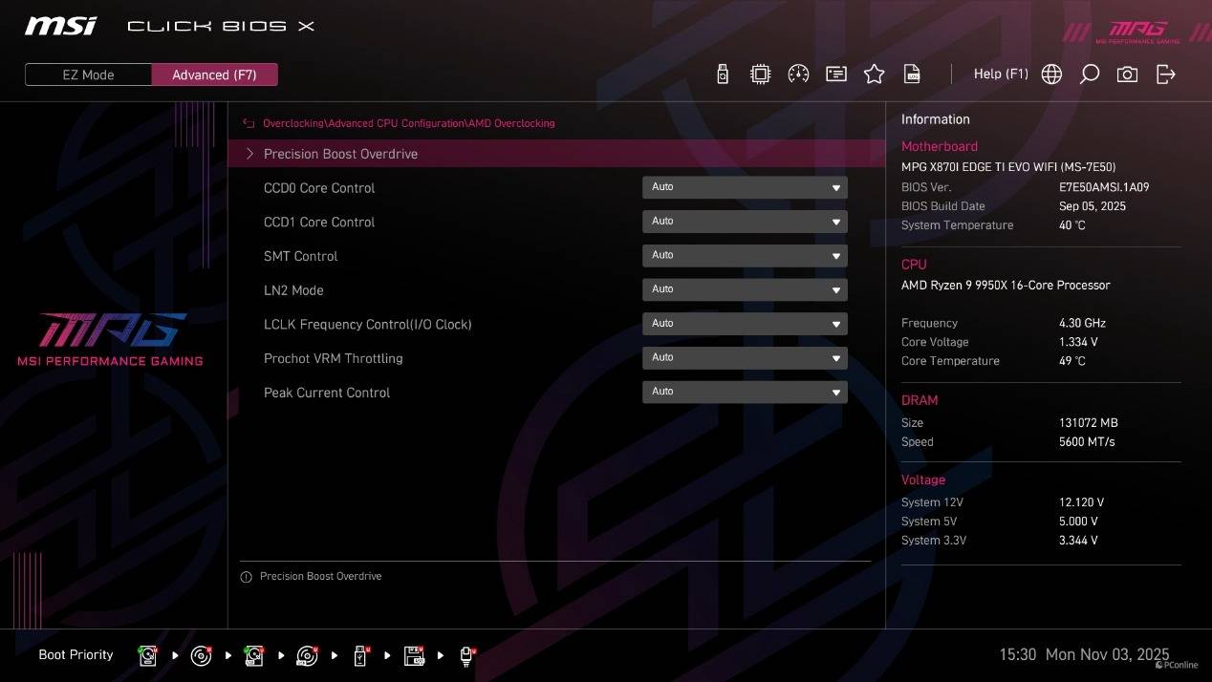Select the USB stick boot device icon
The height and width of the screenshot is (682, 1212).
tap(360, 655)
